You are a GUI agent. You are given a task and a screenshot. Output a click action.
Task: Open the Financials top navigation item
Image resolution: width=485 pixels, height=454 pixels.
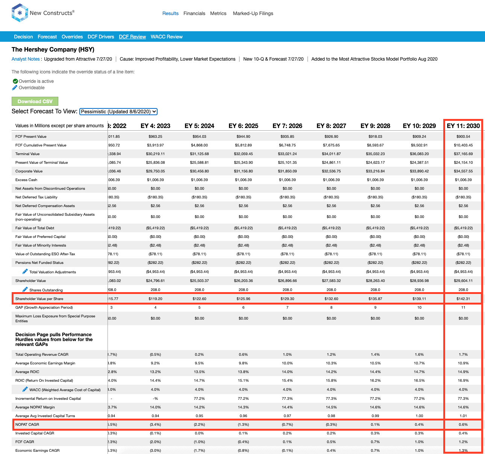(194, 13)
